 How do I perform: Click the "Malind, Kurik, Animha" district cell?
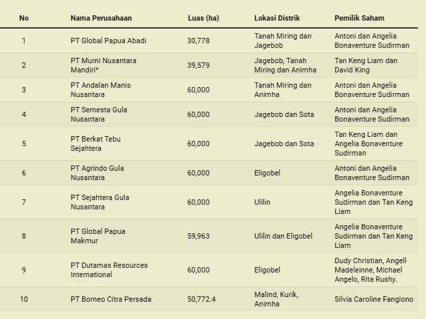click(x=276, y=299)
